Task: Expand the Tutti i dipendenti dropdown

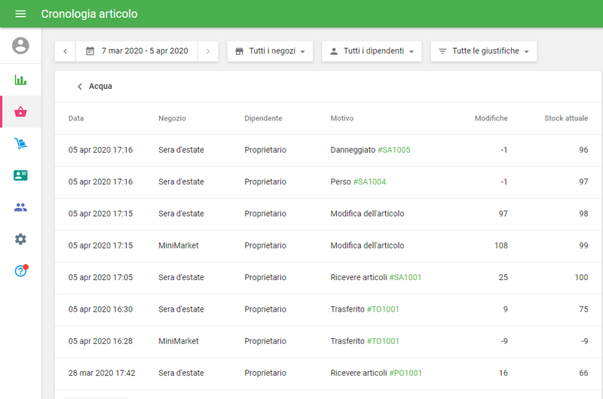Action: click(x=372, y=51)
